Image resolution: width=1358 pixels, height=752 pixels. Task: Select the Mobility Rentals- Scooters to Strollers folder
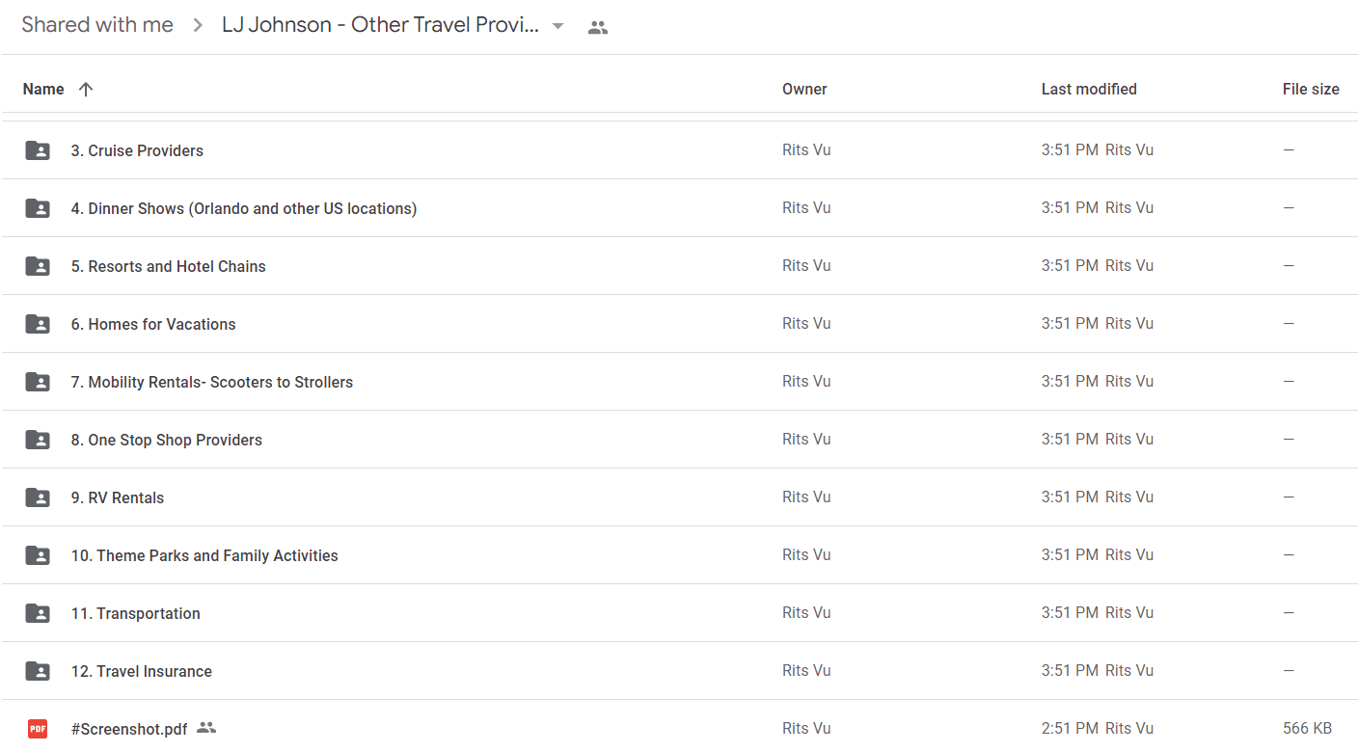click(679, 382)
